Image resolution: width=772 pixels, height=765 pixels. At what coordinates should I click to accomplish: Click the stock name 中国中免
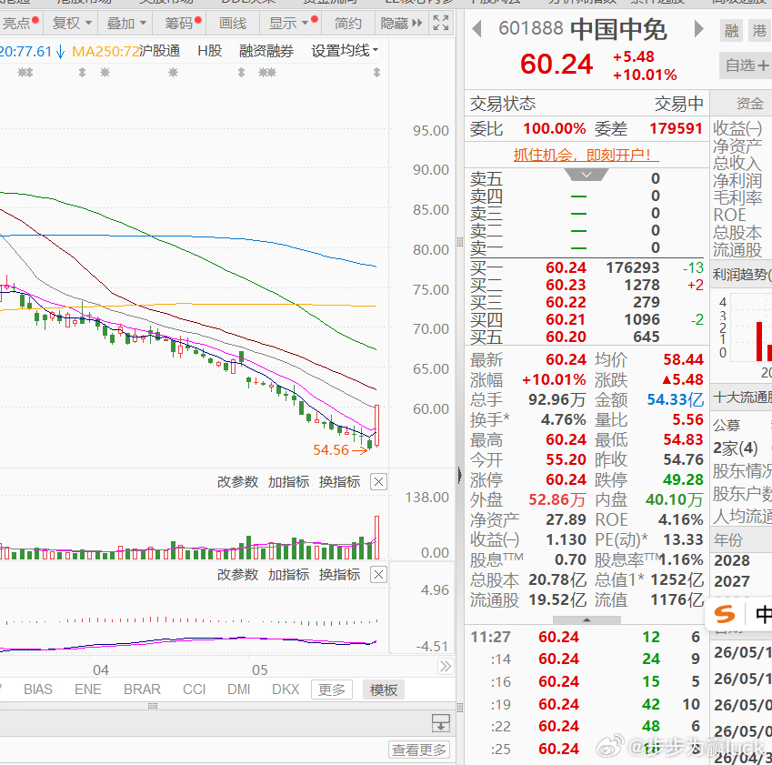(x=618, y=29)
